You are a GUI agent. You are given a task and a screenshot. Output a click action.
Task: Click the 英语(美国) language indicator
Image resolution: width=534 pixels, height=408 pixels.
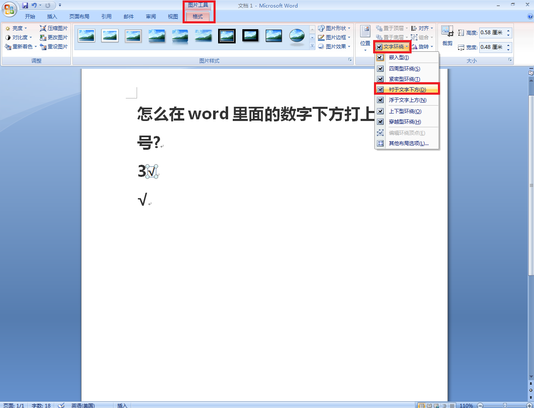click(x=83, y=405)
